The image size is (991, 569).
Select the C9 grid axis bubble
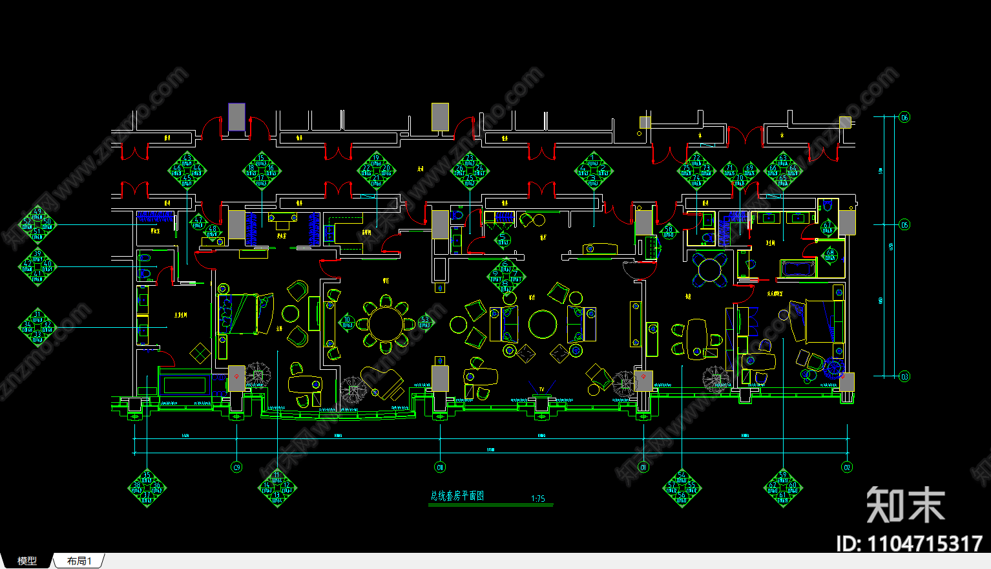point(236,467)
